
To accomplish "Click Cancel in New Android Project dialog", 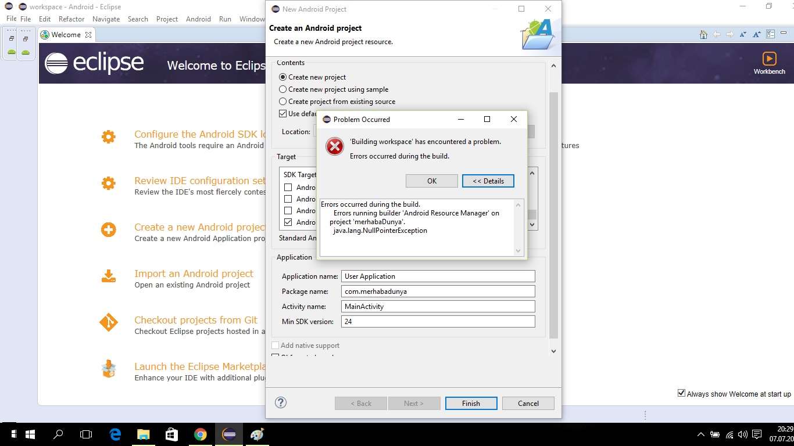I will click(x=528, y=403).
